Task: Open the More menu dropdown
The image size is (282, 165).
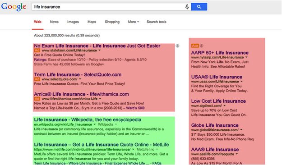Action: [134, 22]
